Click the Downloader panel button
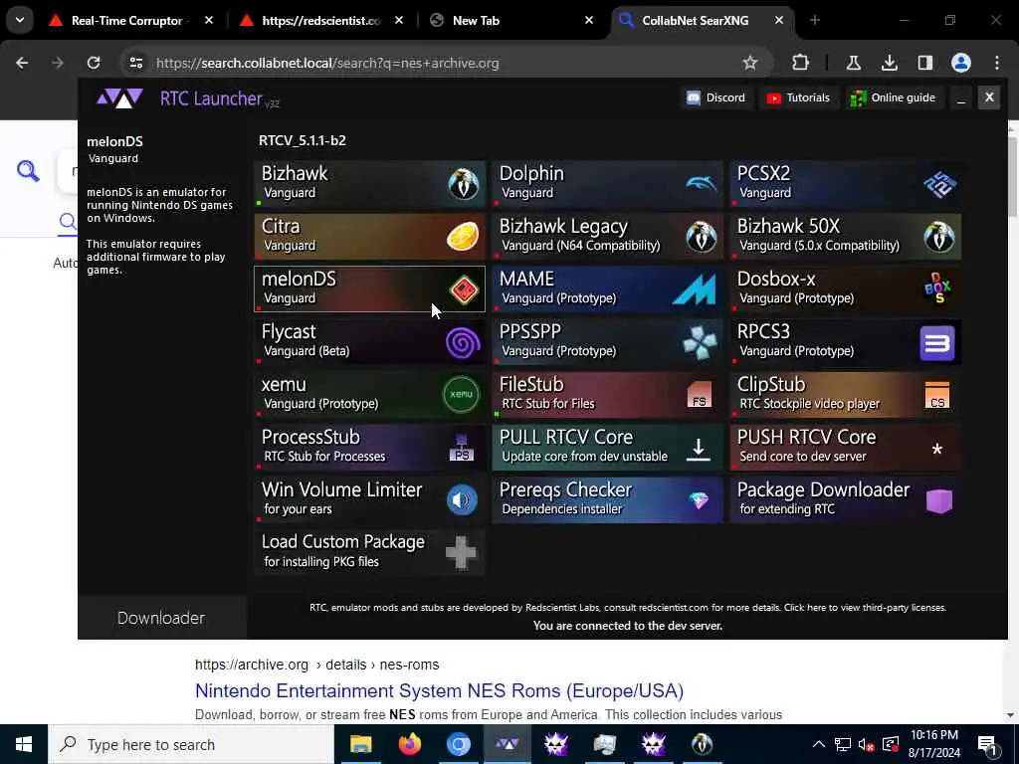Viewport: 1019px width, 764px height. pos(161,618)
